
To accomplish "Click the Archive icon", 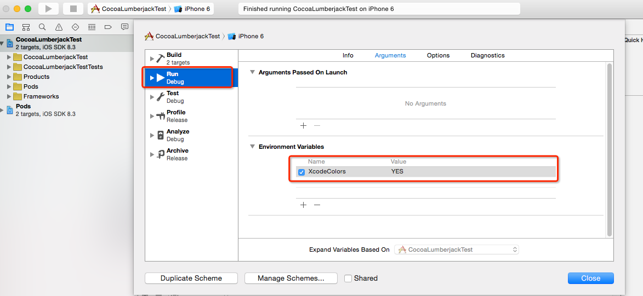I will (161, 154).
